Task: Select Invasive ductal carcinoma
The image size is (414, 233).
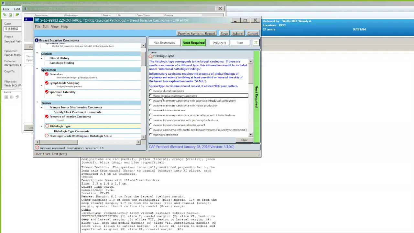Action: click(150, 91)
